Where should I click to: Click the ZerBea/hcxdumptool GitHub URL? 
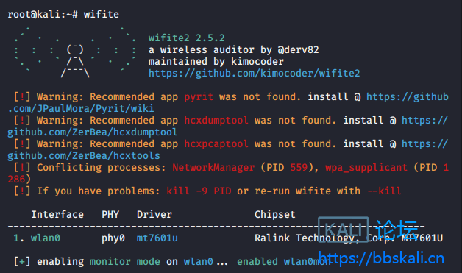coord(228,126)
